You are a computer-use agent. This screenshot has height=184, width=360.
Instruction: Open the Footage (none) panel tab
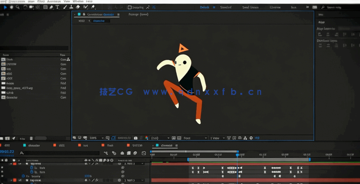(x=138, y=14)
